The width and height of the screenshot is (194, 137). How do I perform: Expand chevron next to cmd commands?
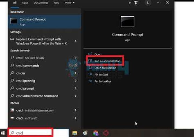[75, 66]
